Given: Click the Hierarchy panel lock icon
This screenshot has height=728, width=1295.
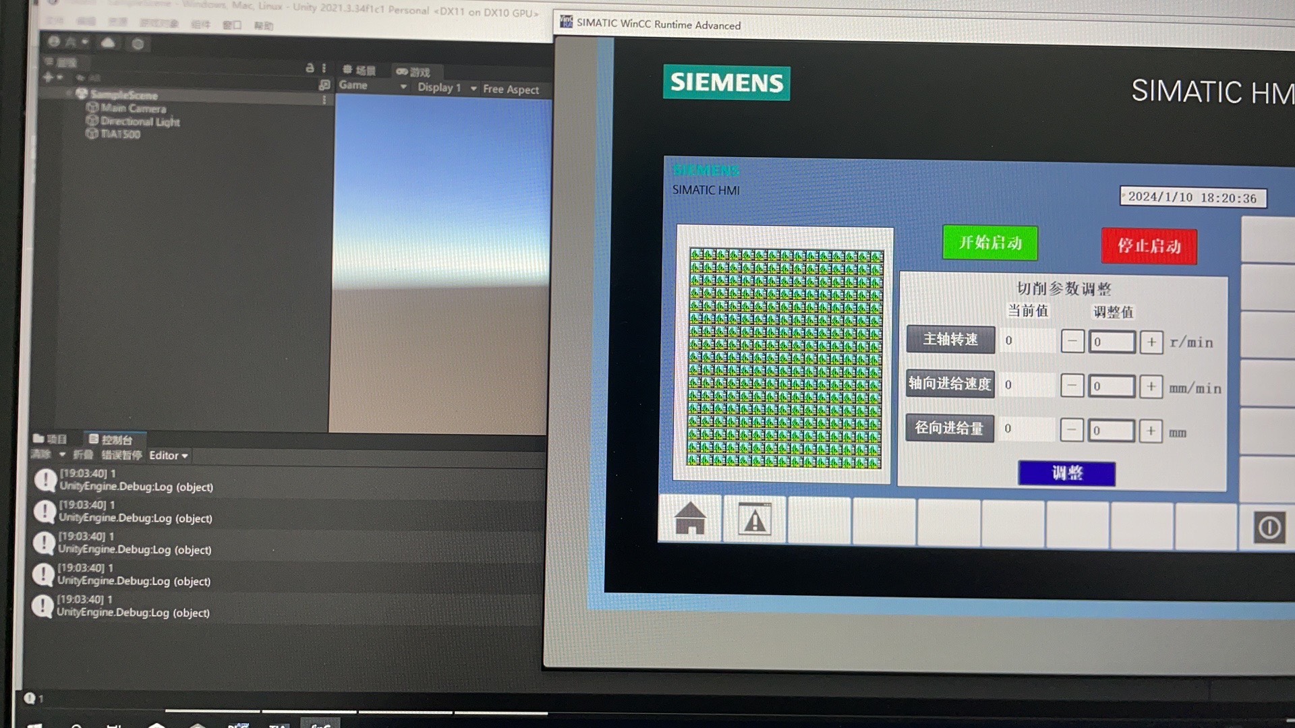Looking at the screenshot, I should click(310, 68).
